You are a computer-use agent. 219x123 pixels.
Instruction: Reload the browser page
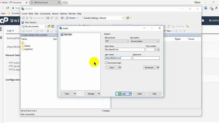tap(8, 8)
